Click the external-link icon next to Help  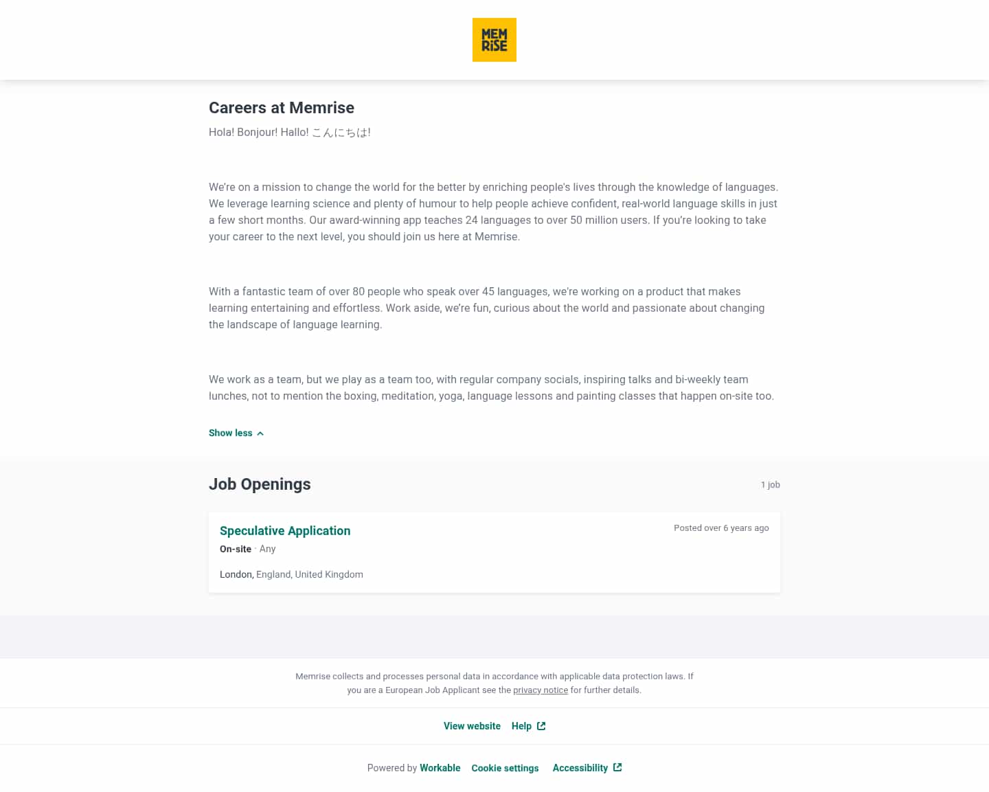pos(541,726)
